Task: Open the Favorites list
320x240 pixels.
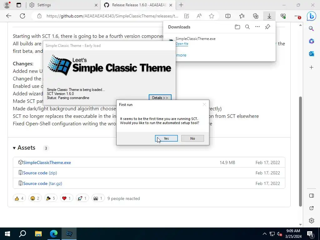Action: tap(242, 16)
